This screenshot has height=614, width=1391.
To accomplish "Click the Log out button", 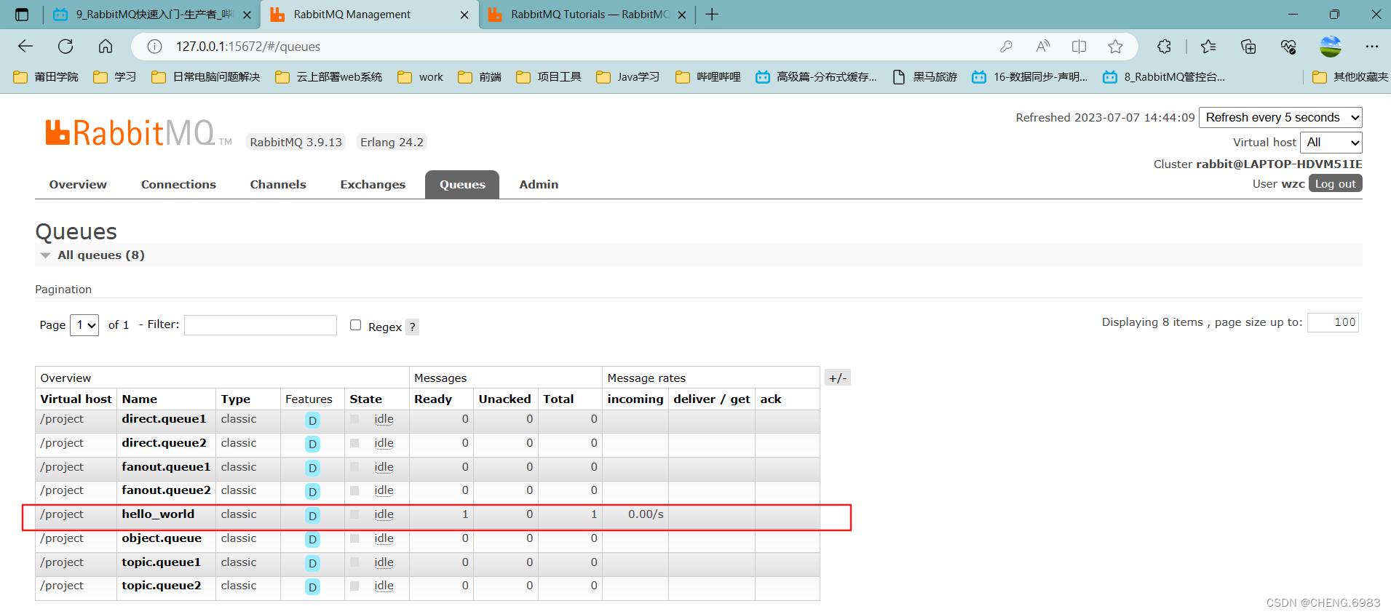I will [1336, 184].
